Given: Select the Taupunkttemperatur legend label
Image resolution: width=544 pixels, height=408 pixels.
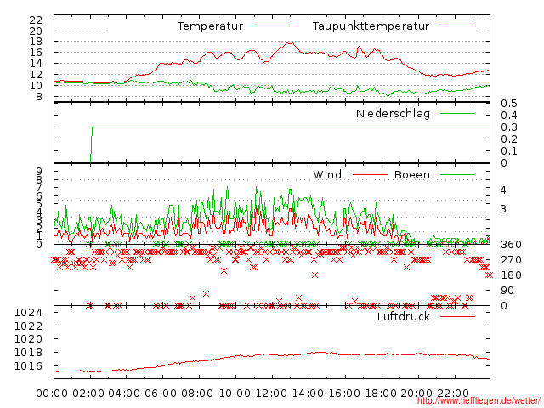Looking at the screenshot, I should [x=371, y=26].
